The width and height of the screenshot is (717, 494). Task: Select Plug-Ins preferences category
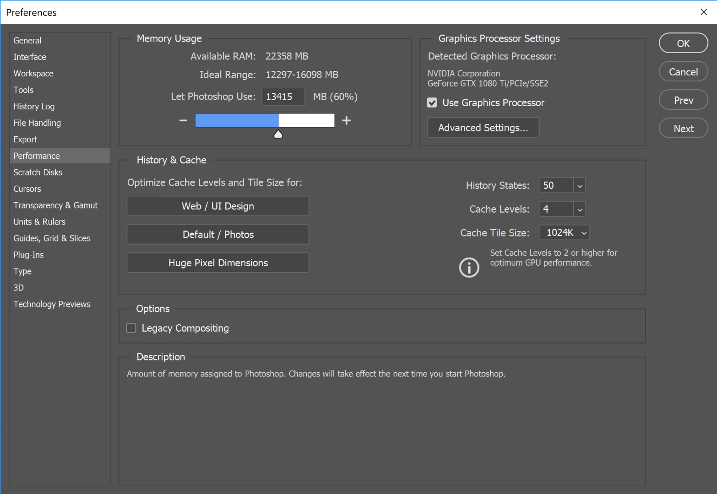click(x=60, y=254)
